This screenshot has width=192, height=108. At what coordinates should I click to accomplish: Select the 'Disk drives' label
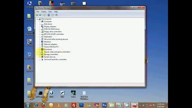[48, 24]
